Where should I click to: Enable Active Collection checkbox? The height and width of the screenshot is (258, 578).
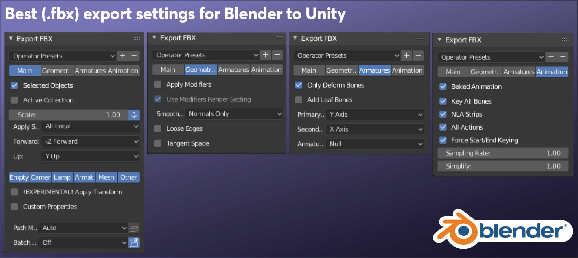coord(14,100)
